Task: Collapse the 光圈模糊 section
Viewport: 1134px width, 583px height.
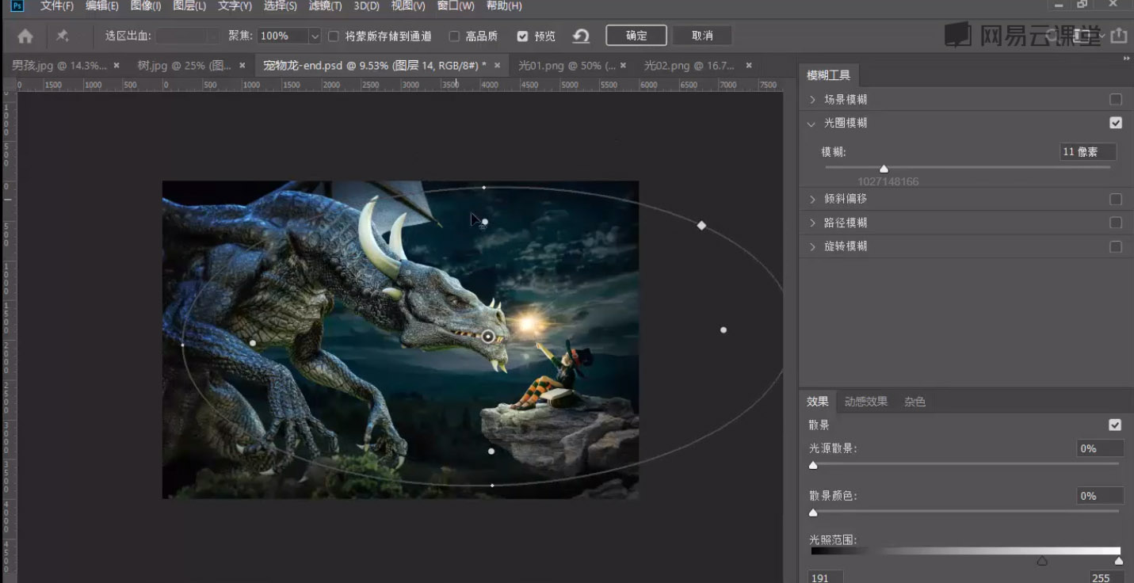Action: [x=811, y=124]
